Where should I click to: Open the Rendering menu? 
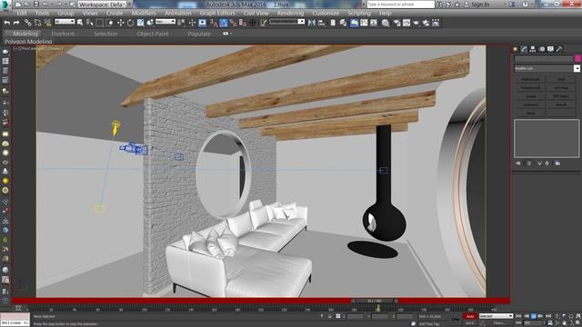pos(290,13)
